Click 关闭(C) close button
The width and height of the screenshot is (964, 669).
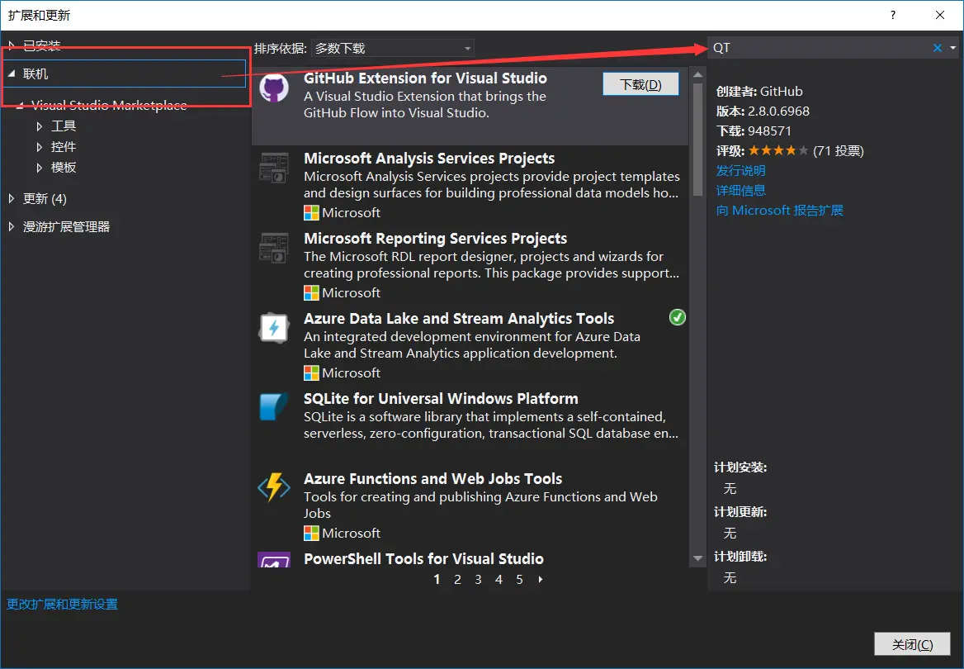click(912, 644)
